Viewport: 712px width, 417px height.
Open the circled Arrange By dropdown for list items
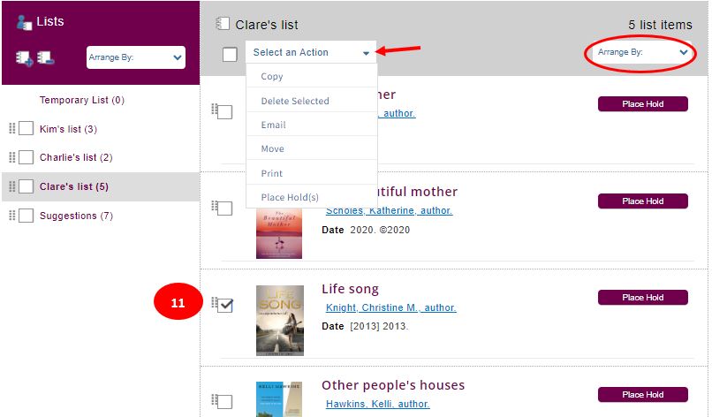pyautogui.click(x=642, y=53)
